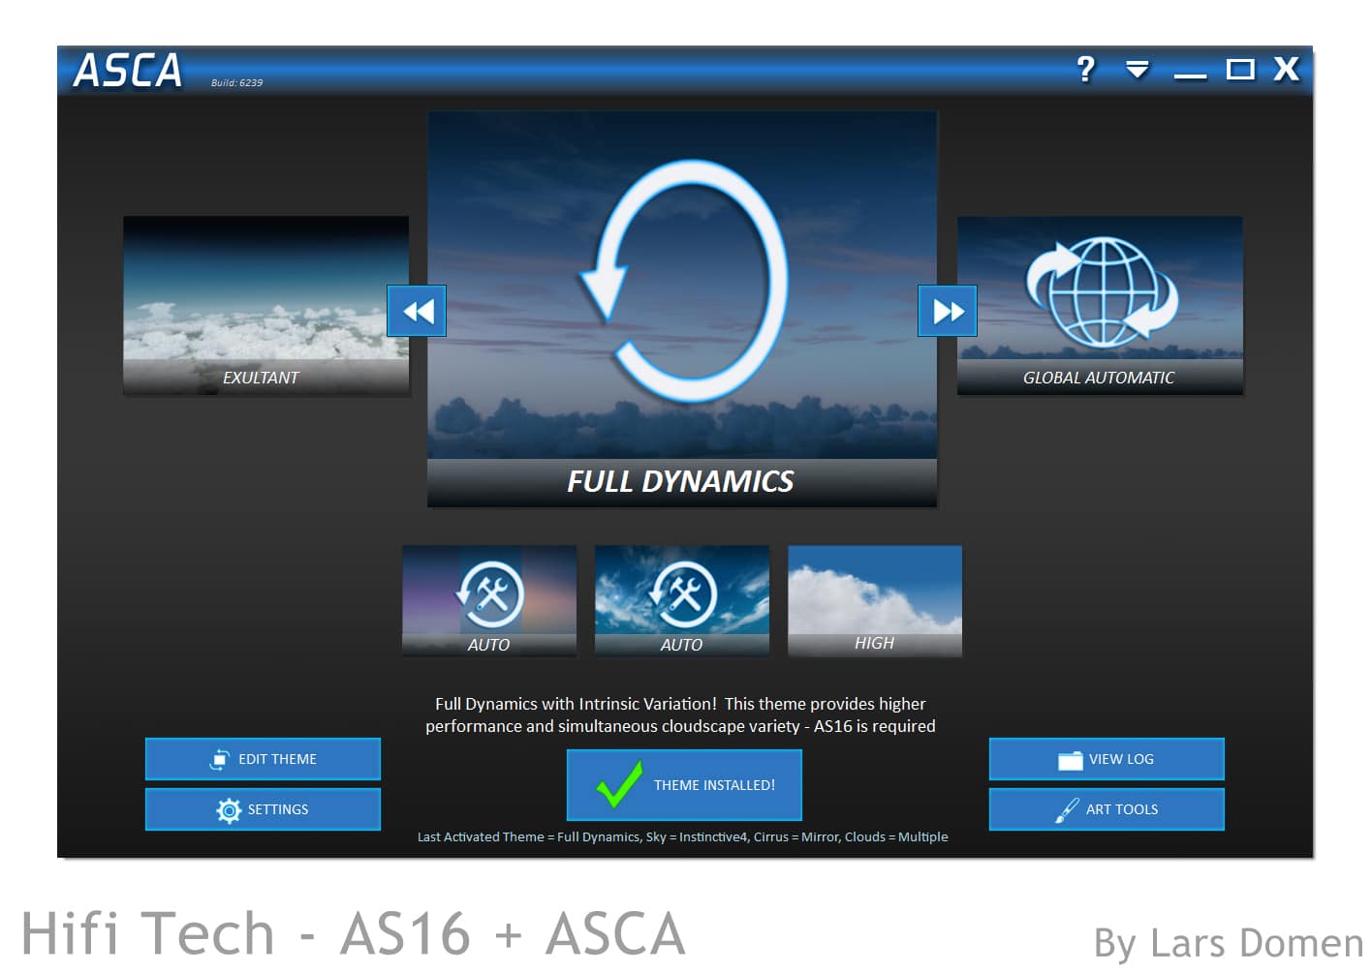Screen dimensions: 1372x972
Task: Maximize the ASCA window
Action: [1239, 69]
